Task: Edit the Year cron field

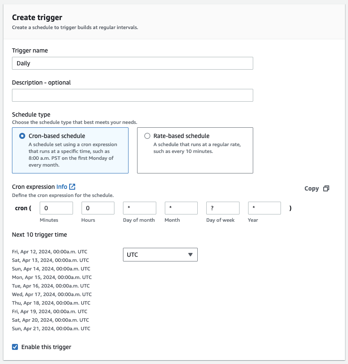Action: tap(264, 208)
